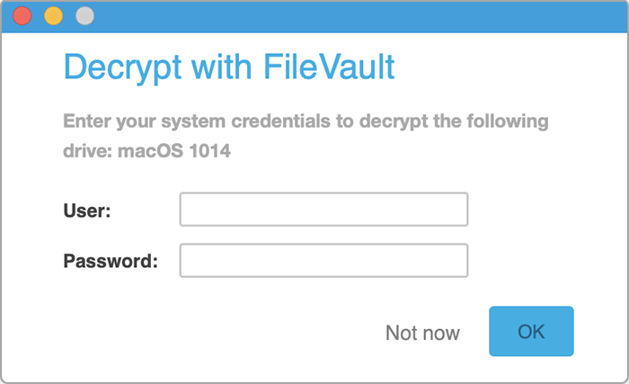
Task: Click the 'Enter your system credentials' instruction text
Action: pyautogui.click(x=306, y=136)
